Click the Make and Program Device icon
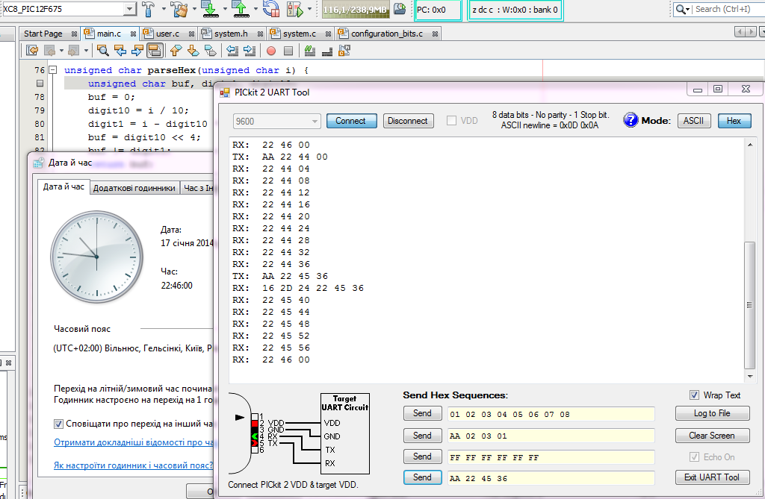Image resolution: width=765 pixels, height=499 pixels. (210, 9)
